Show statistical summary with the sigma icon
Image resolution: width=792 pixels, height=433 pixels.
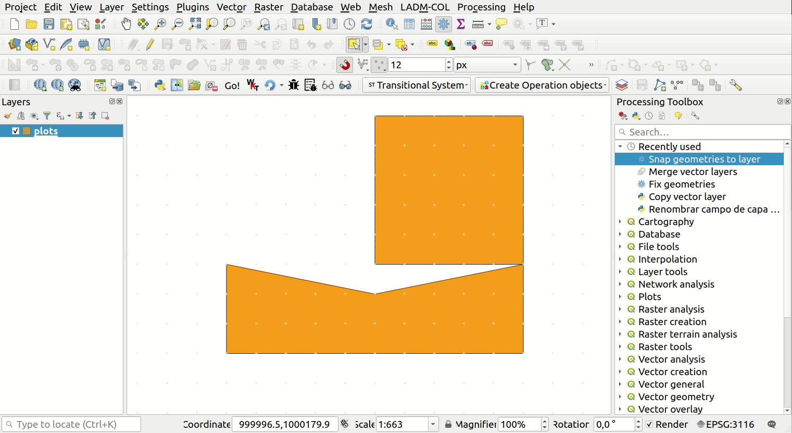click(x=461, y=24)
